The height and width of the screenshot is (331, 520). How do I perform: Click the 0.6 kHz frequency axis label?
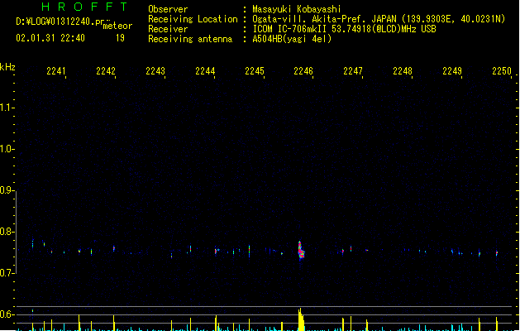pyautogui.click(x=7, y=314)
